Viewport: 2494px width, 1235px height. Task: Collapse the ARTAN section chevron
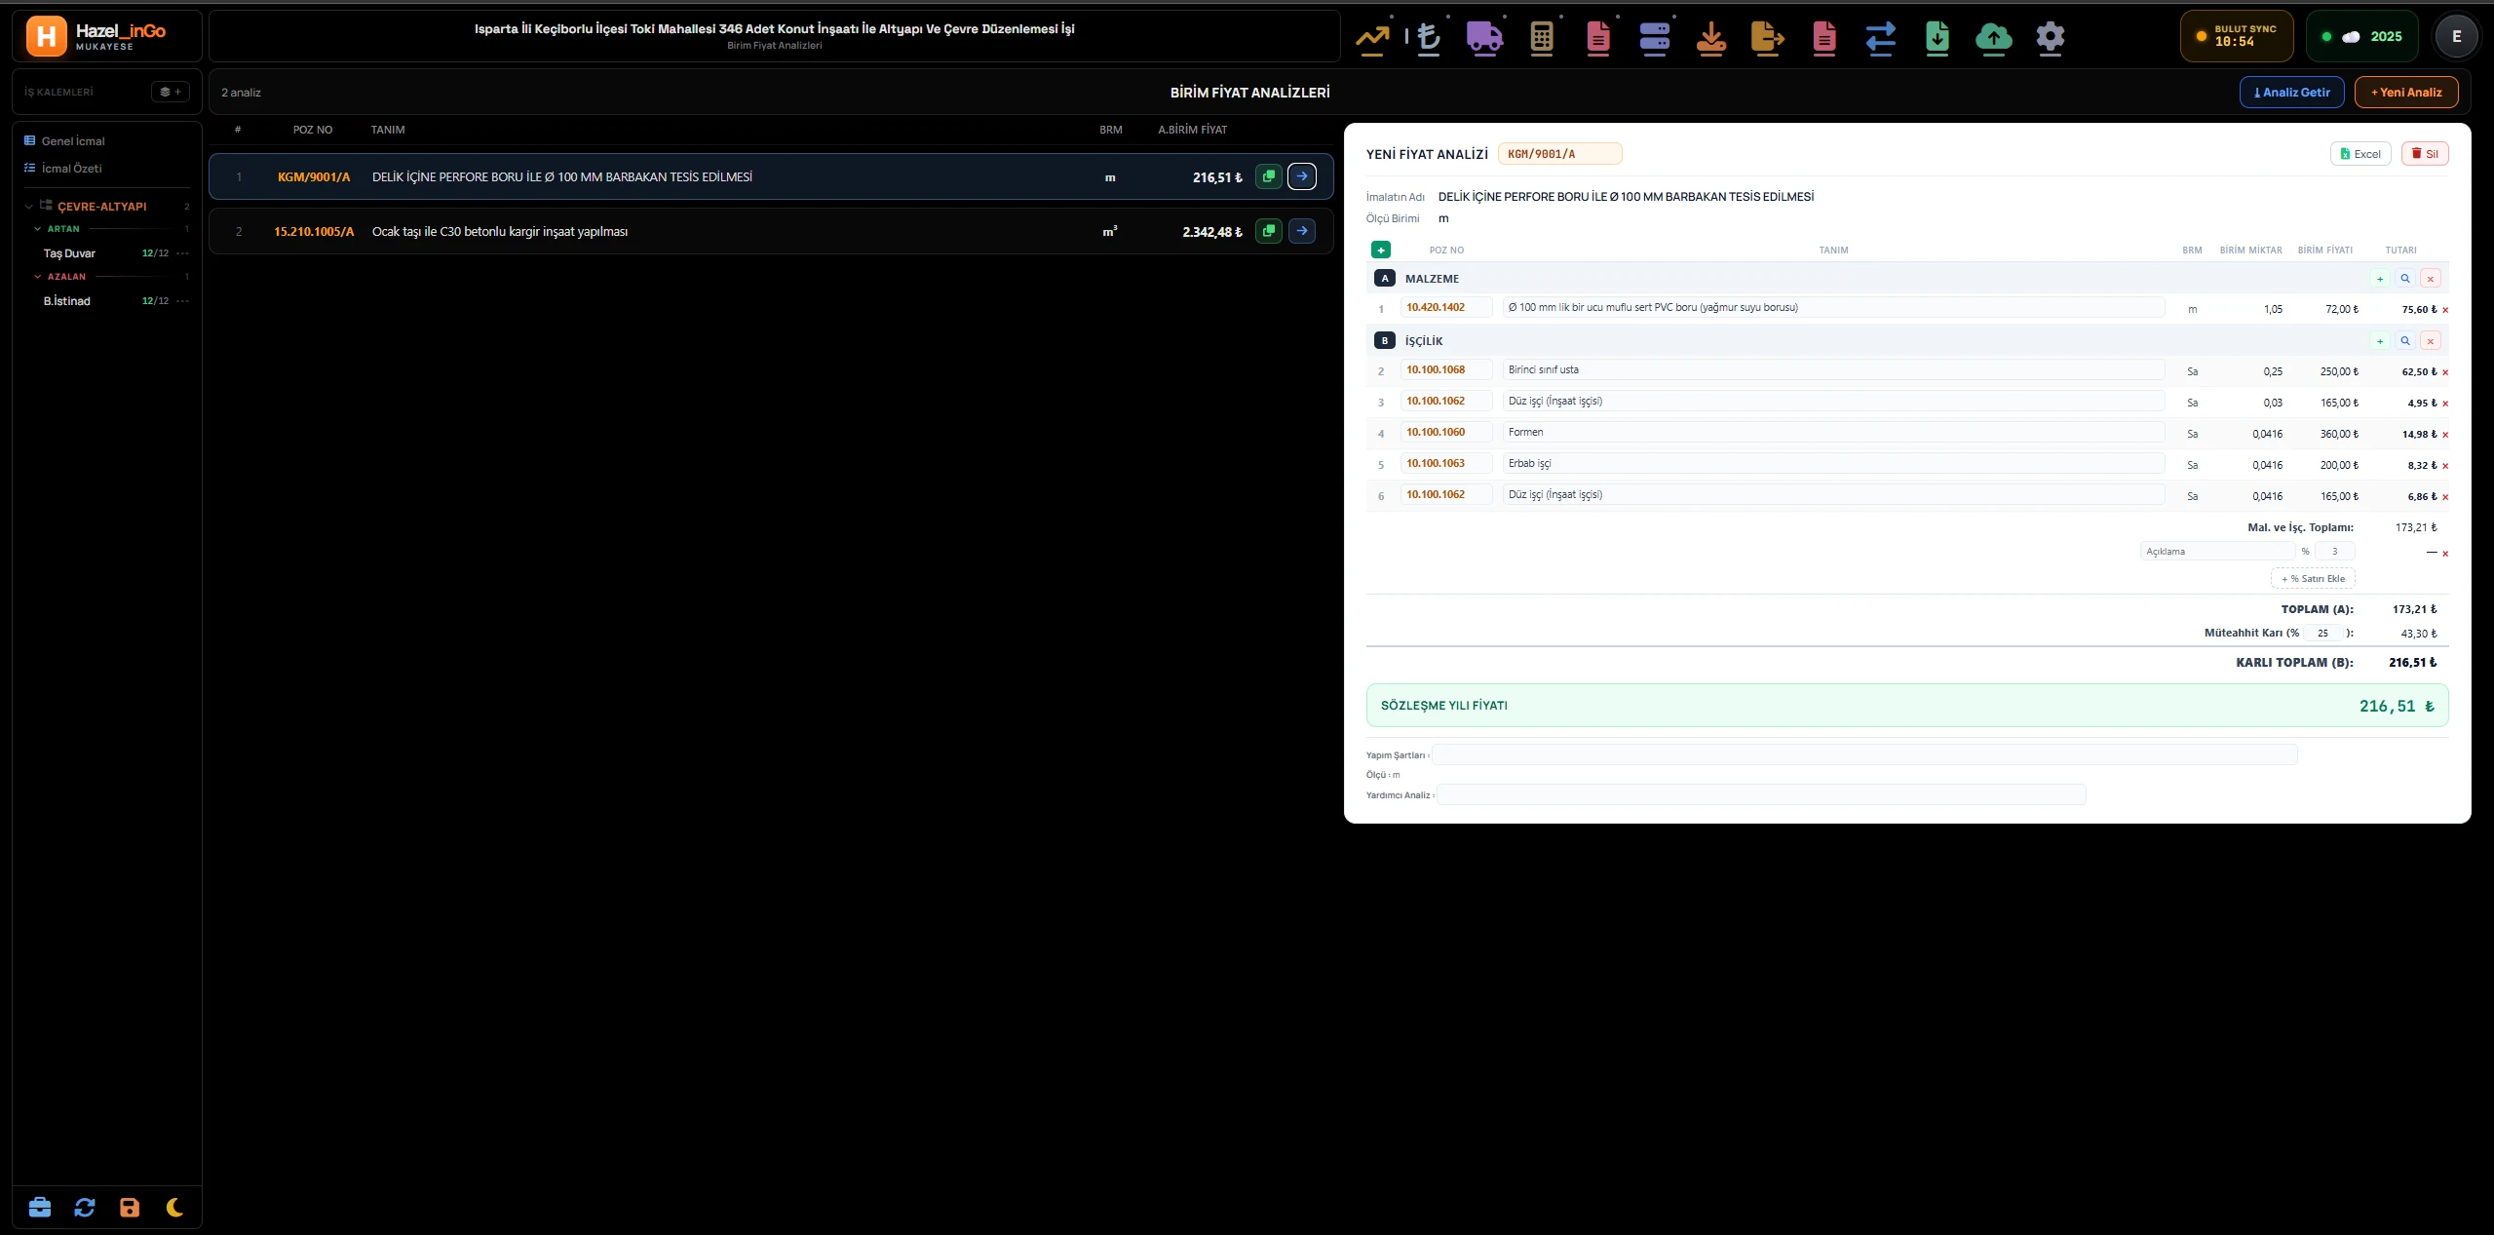point(38,229)
